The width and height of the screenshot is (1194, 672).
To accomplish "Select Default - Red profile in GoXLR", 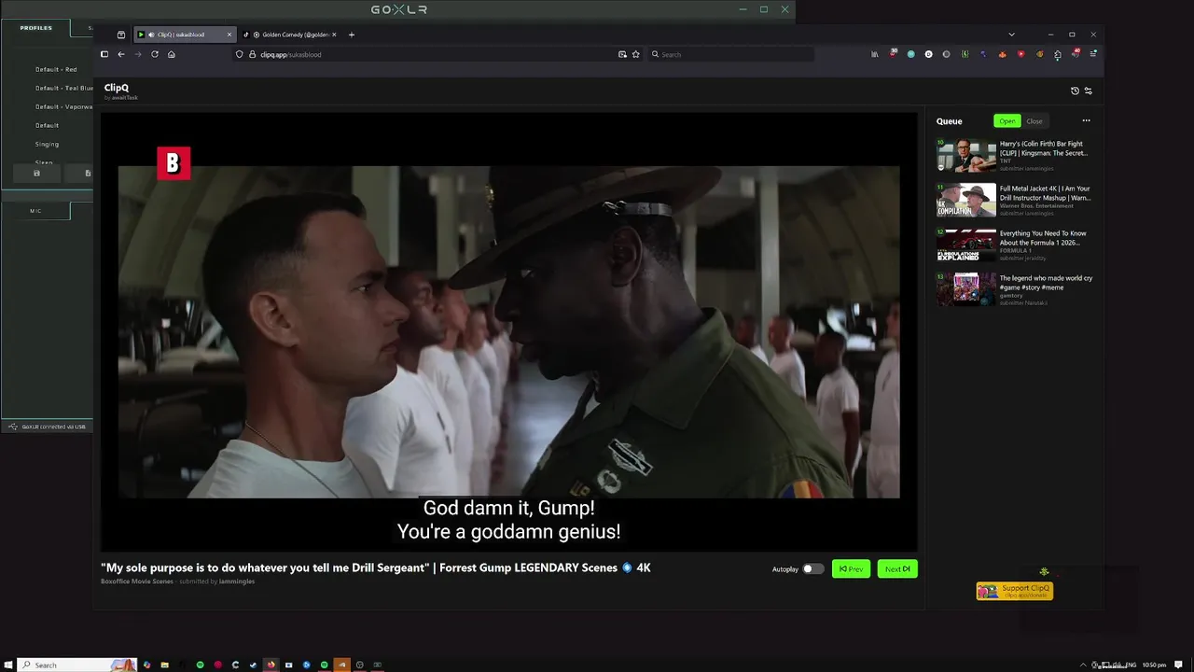I will tap(56, 69).
